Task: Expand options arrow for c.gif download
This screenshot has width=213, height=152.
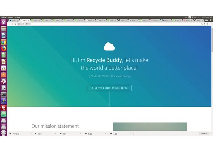Action: coord(80,134)
